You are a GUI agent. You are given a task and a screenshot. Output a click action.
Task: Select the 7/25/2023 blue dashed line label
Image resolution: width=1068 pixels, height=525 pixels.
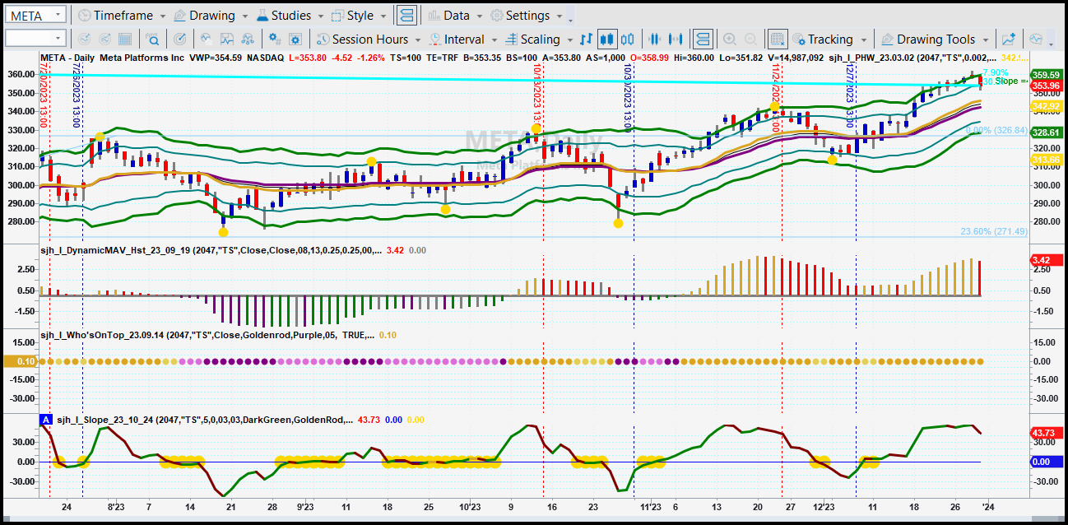76,95
